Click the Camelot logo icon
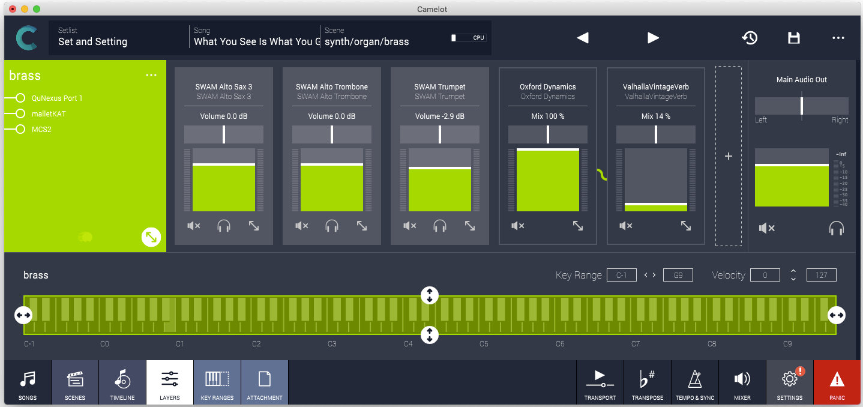 coord(26,38)
